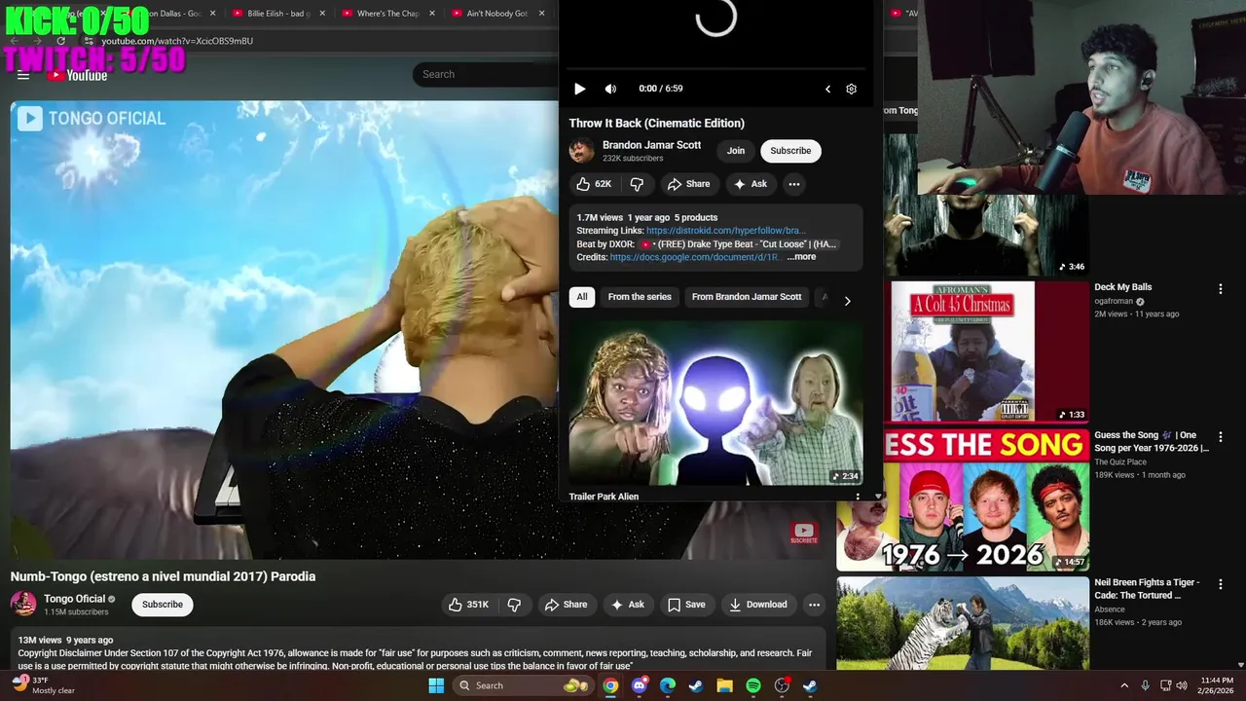Image resolution: width=1246 pixels, height=701 pixels.
Task: Select From the series chip
Action: (640, 297)
